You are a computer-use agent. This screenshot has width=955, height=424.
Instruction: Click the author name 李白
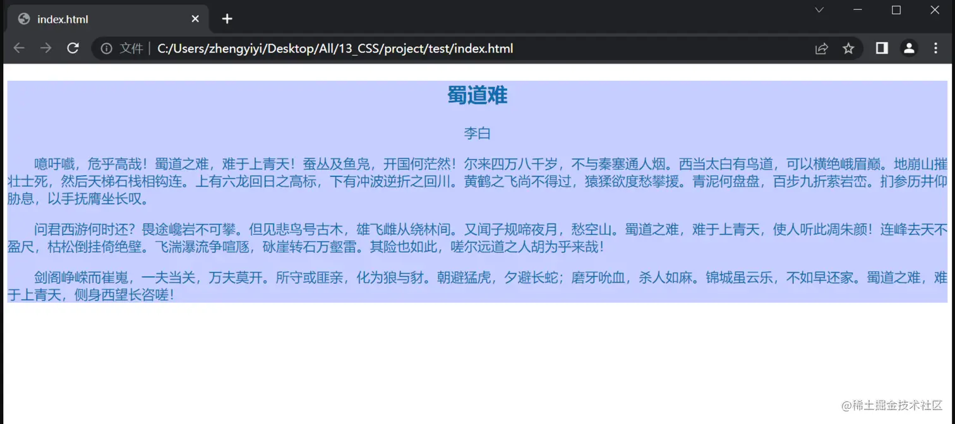tap(477, 134)
